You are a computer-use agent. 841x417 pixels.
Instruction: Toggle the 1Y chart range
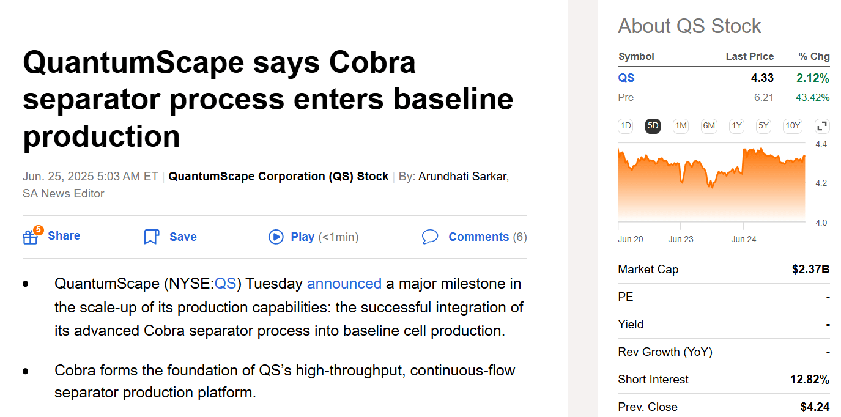(736, 126)
